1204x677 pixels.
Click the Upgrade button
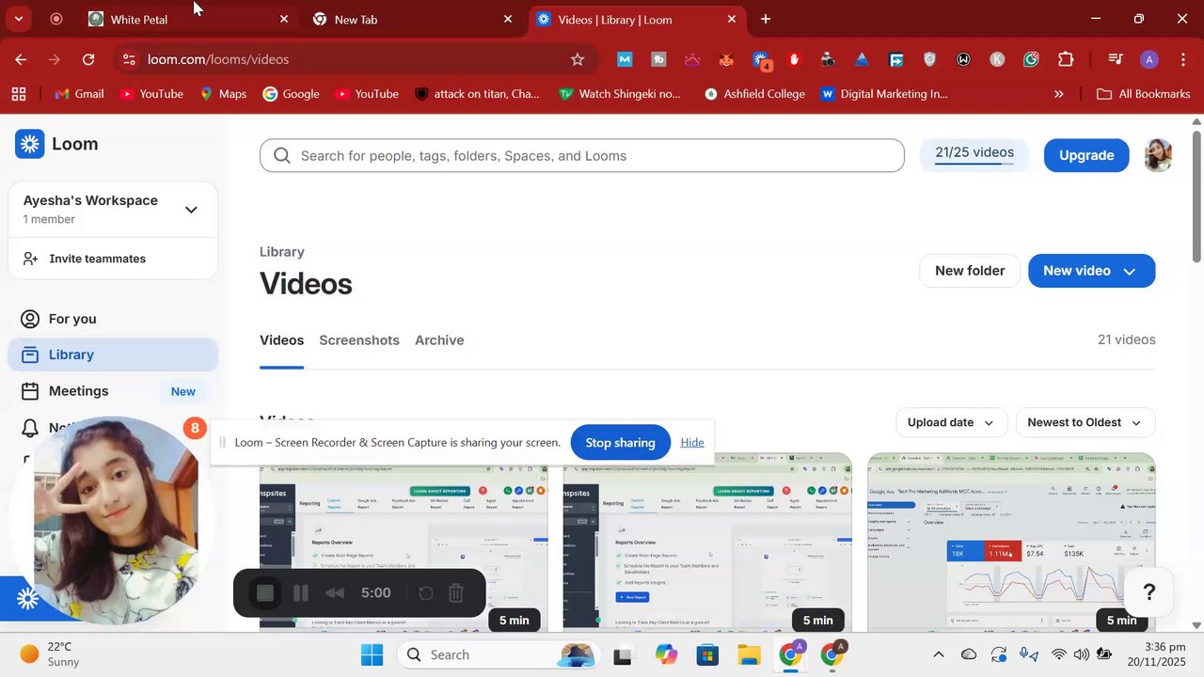pos(1086,155)
